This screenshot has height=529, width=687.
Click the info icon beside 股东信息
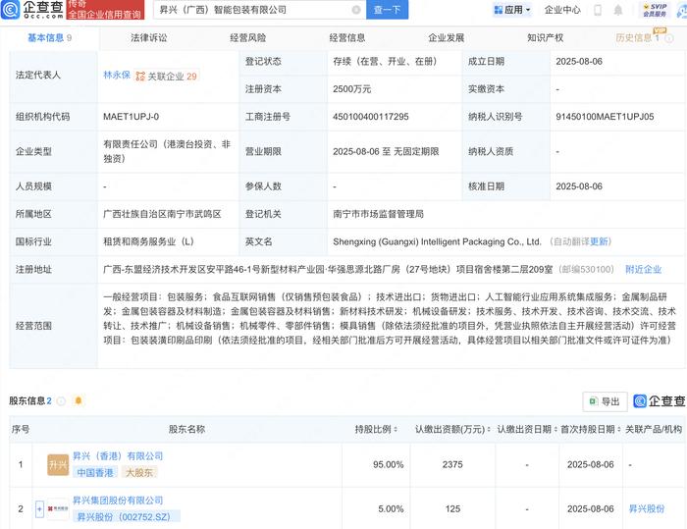pos(61,400)
